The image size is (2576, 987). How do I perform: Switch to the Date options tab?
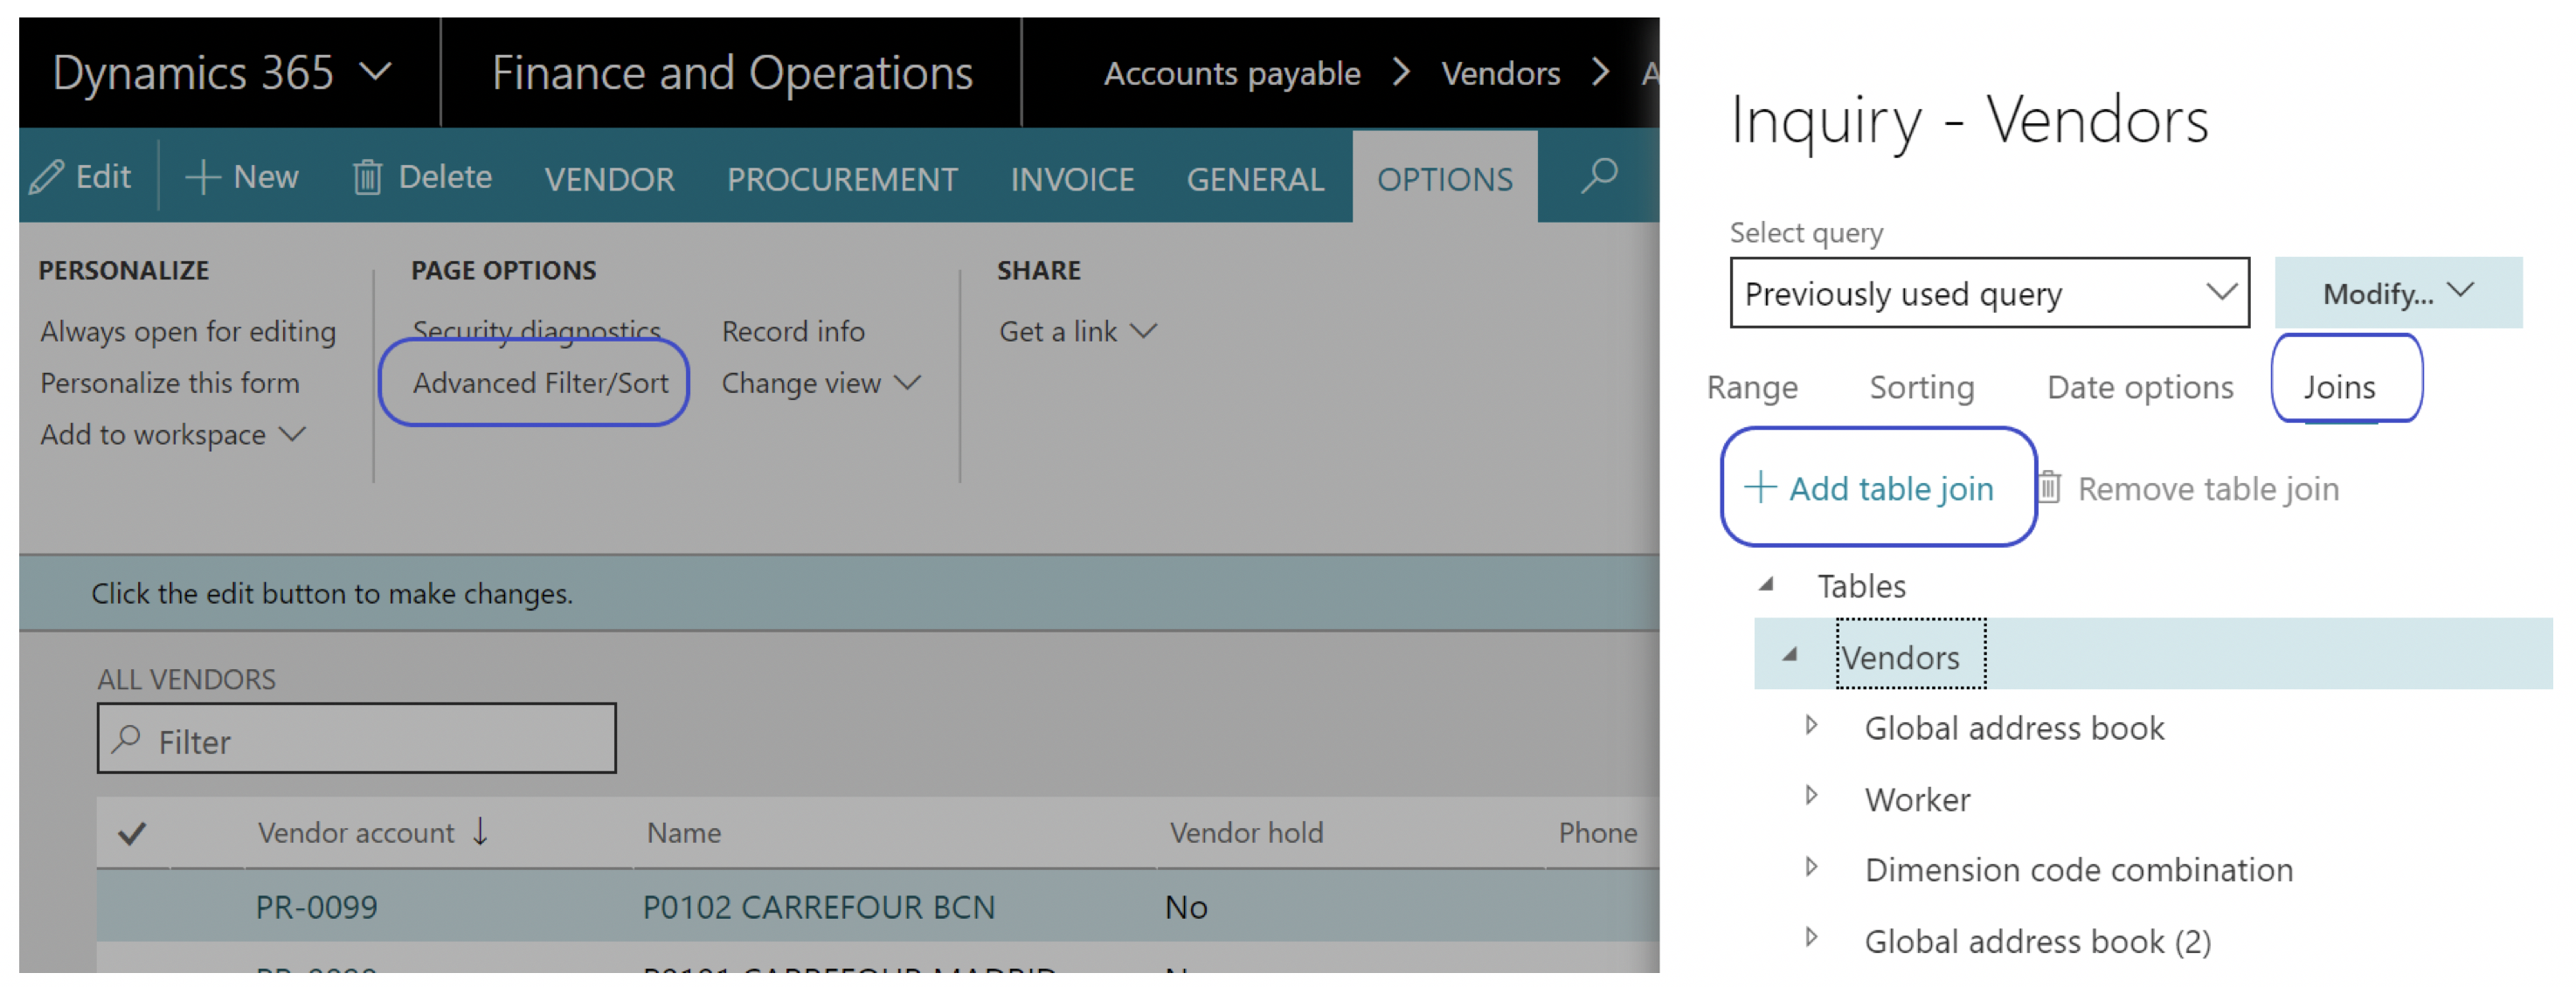click(x=2139, y=386)
